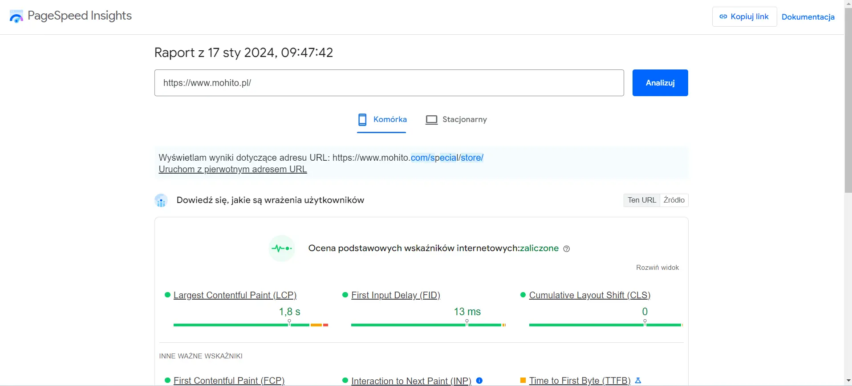Click the mobile phone icon beside Komórka

pos(362,119)
